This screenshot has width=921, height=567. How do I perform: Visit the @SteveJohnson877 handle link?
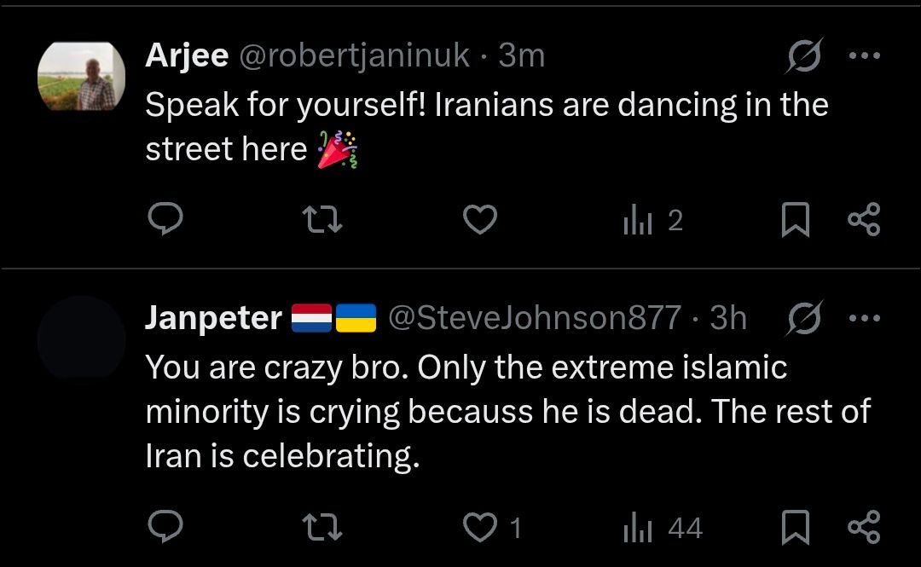point(535,318)
